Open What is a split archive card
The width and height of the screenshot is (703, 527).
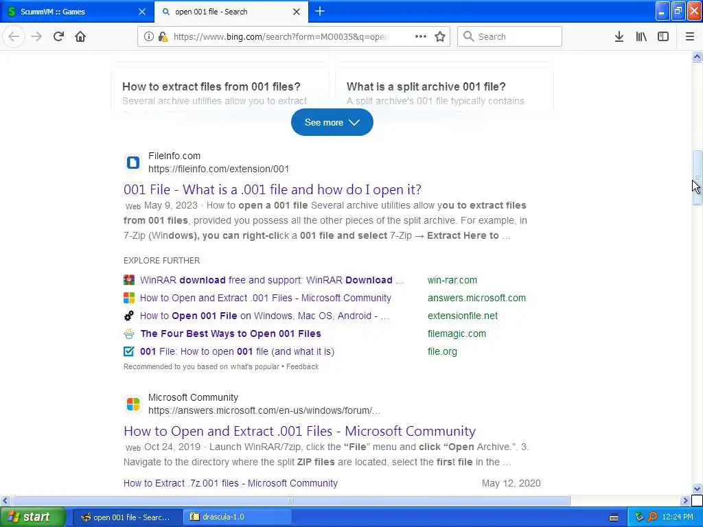(x=444, y=90)
